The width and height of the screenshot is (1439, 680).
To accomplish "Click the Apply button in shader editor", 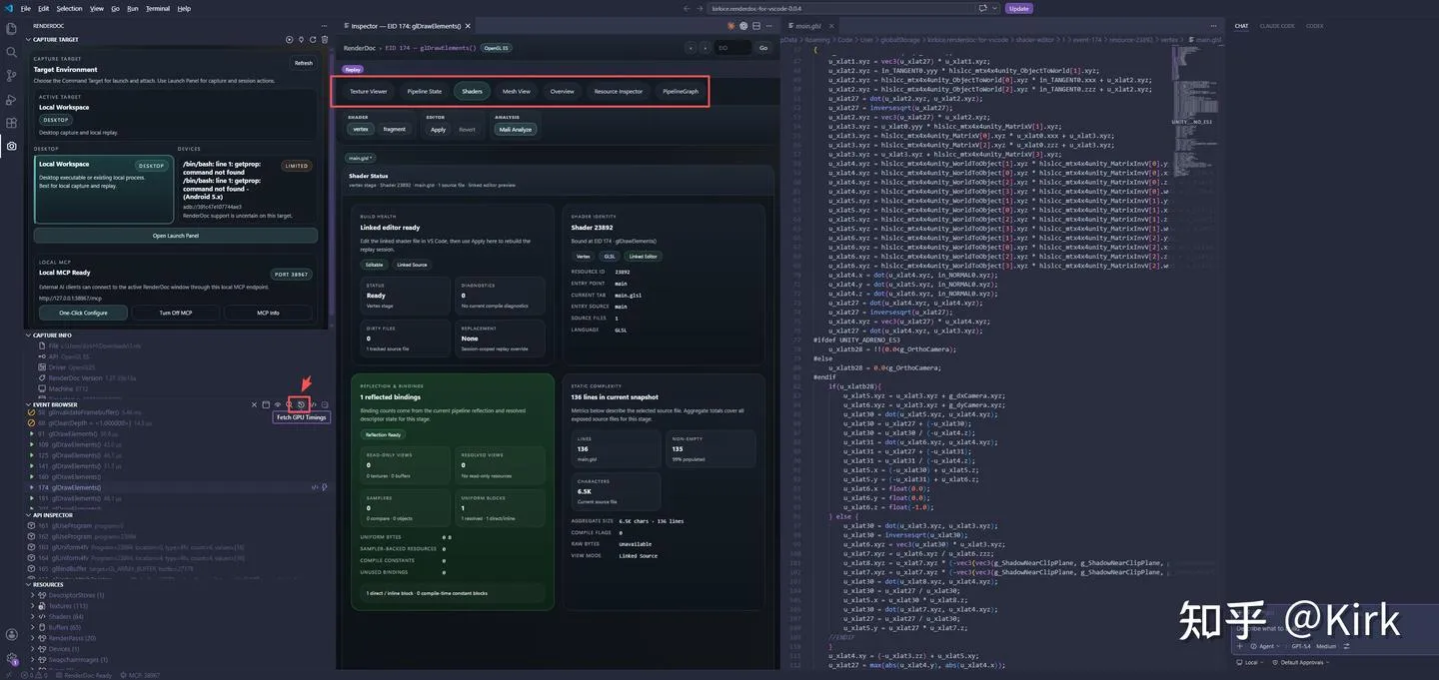I will click(x=439, y=129).
